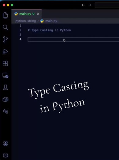Click the red close window button
This screenshot has height=160, width=119.
pos(4,5)
